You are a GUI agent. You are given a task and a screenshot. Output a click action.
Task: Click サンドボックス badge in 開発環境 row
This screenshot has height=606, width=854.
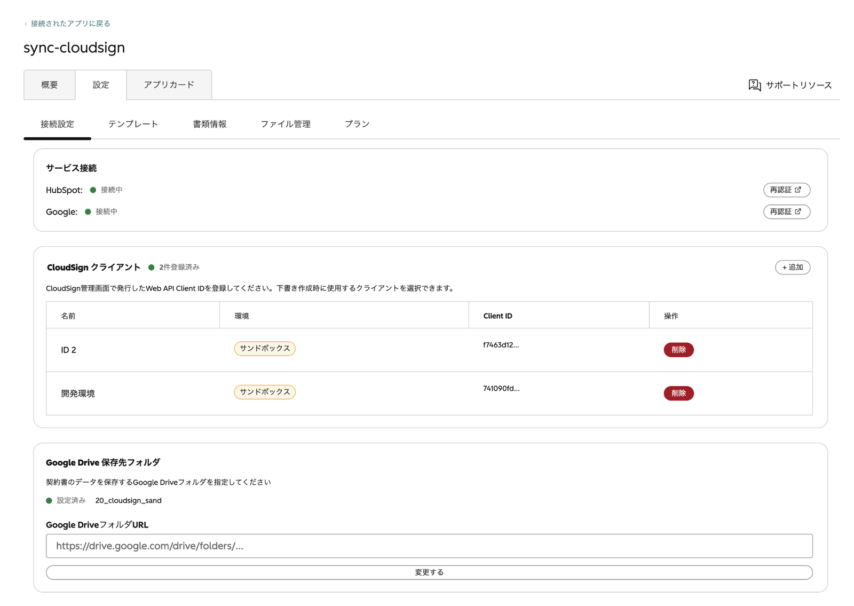[x=265, y=392]
